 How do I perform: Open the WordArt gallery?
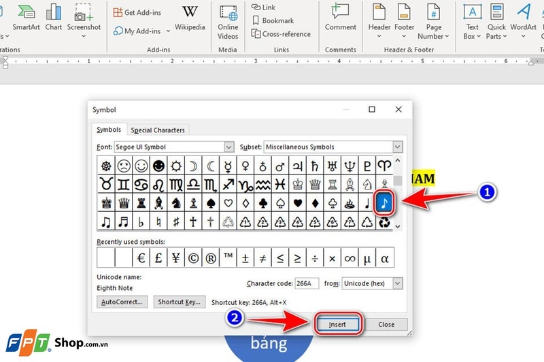click(x=523, y=22)
